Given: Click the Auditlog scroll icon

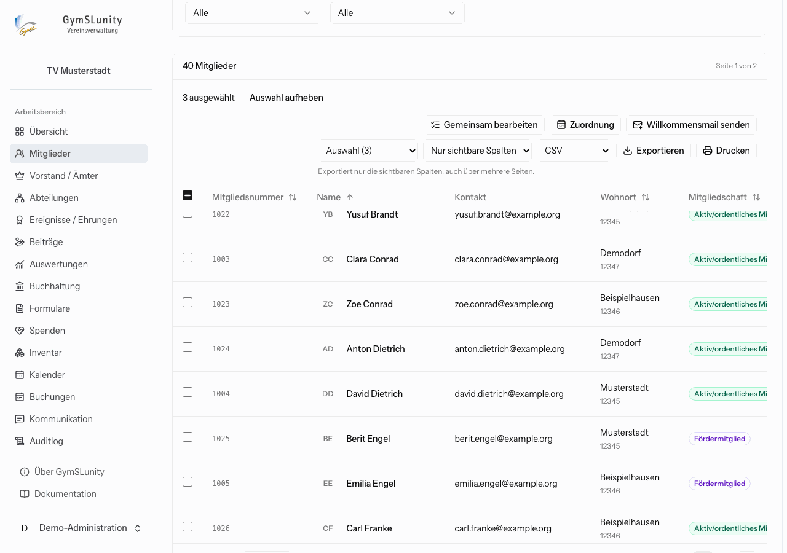Looking at the screenshot, I should (x=20, y=441).
